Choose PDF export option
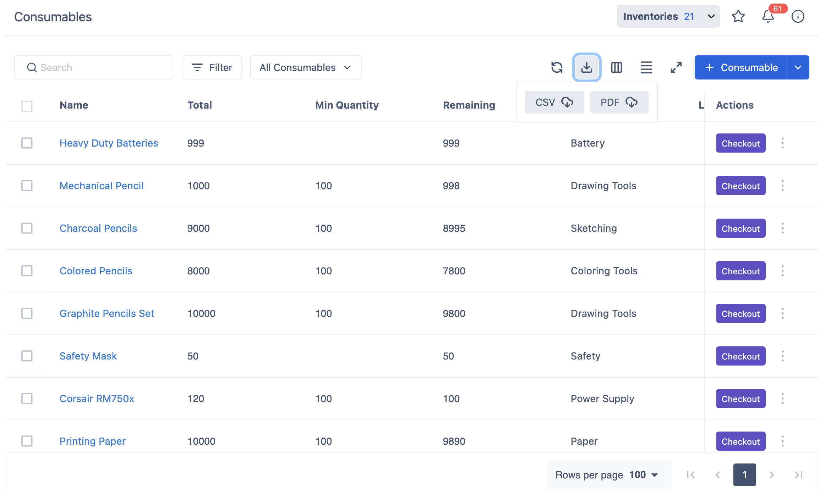This screenshot has height=494, width=820. tap(619, 102)
